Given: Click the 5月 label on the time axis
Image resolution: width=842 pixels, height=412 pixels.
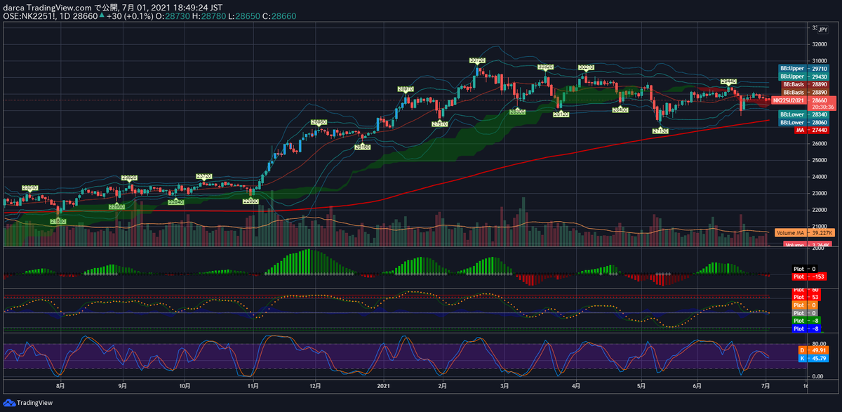Looking at the screenshot, I should [x=640, y=385].
